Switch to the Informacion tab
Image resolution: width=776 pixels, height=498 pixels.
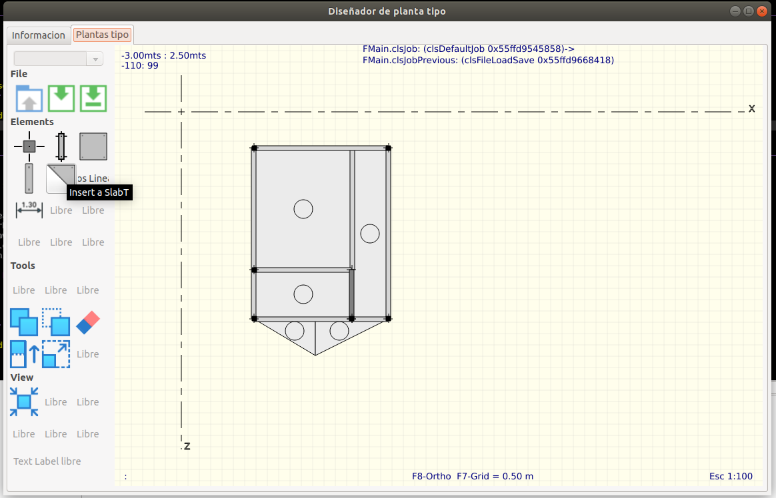click(39, 35)
